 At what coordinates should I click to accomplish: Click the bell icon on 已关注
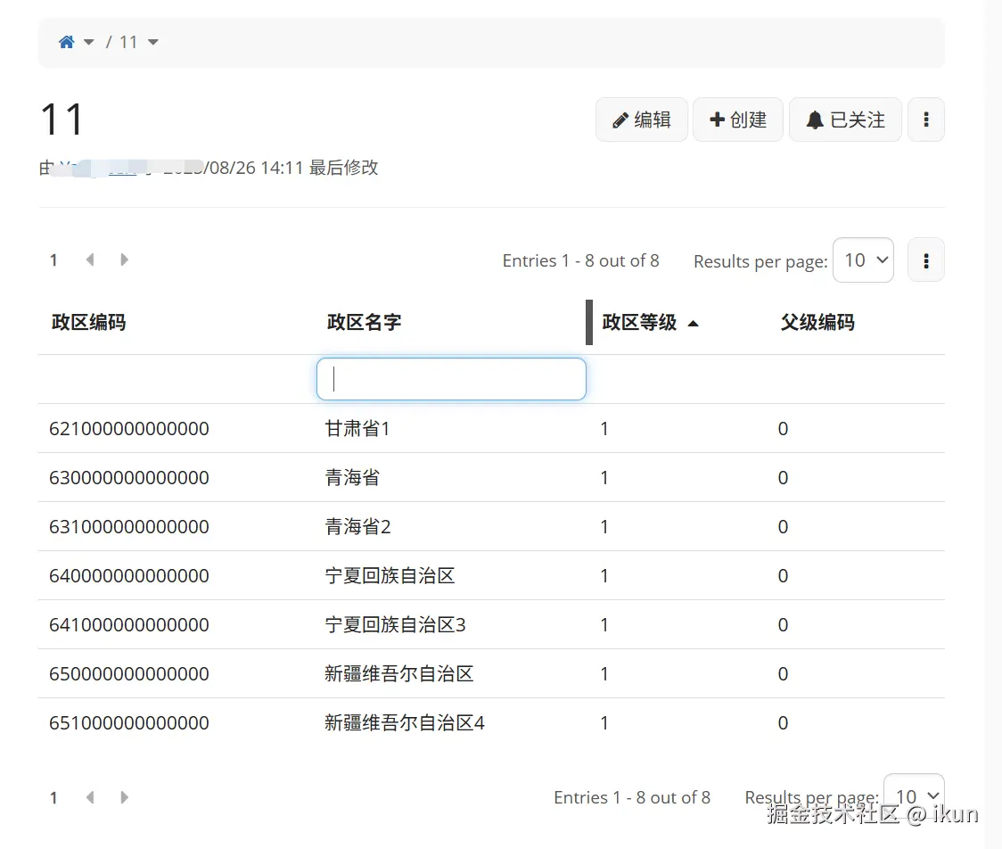click(x=815, y=119)
